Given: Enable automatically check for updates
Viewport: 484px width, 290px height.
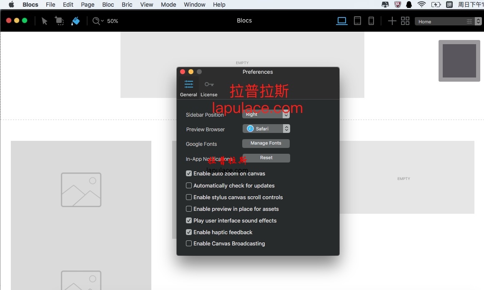Looking at the screenshot, I should [x=189, y=185].
